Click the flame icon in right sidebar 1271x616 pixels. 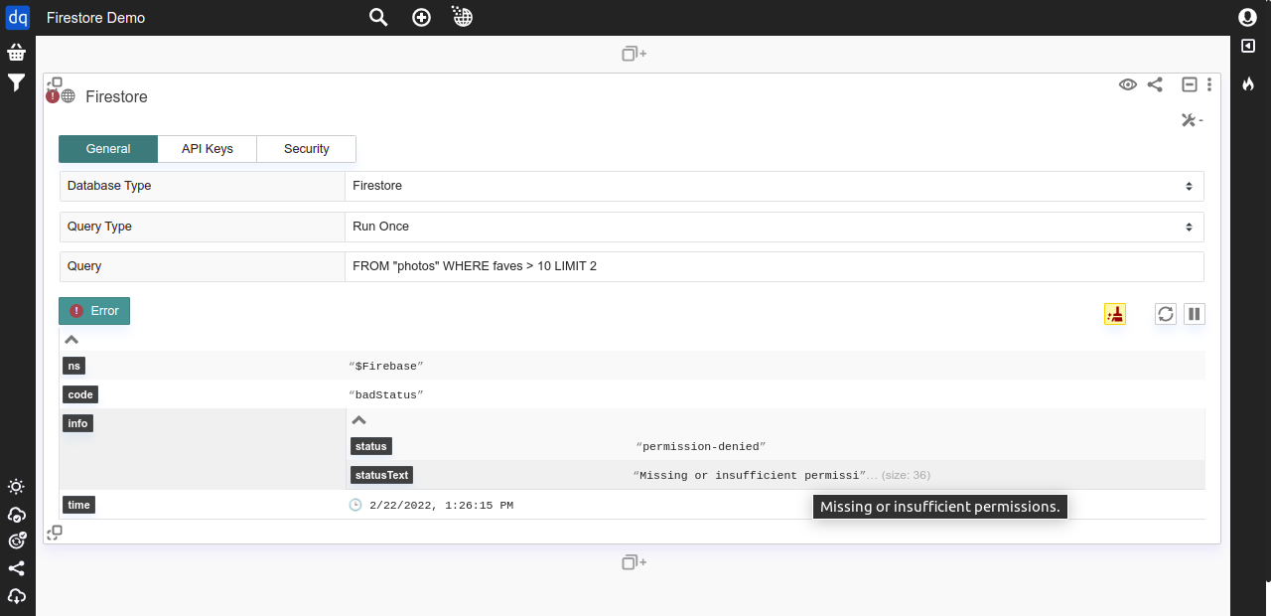click(1248, 84)
